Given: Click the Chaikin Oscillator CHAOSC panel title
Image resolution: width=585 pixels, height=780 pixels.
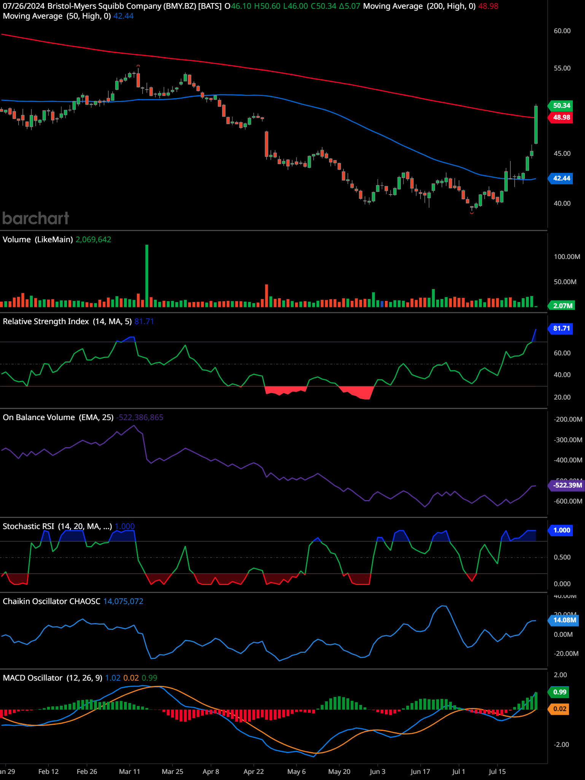Looking at the screenshot, I should click(x=51, y=601).
